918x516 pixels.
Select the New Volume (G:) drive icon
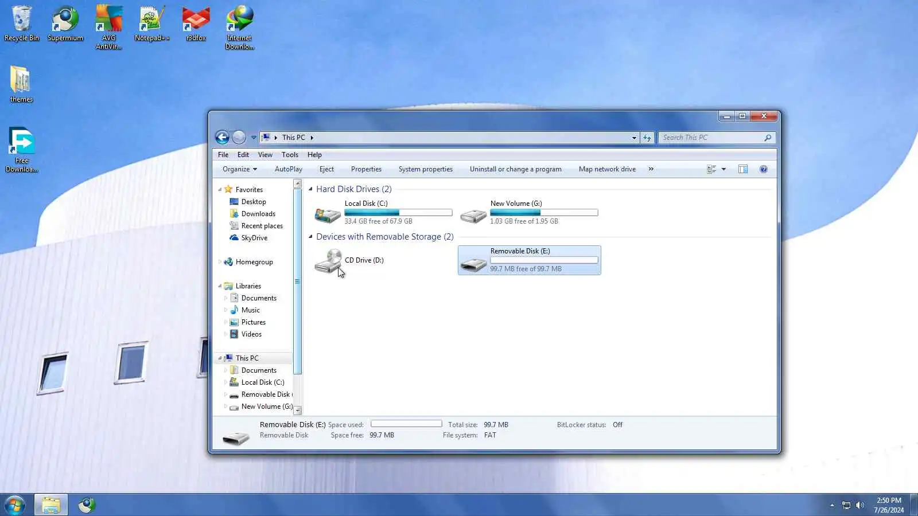click(x=474, y=215)
